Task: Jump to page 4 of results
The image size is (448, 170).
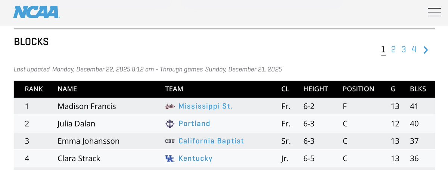Action: point(414,49)
